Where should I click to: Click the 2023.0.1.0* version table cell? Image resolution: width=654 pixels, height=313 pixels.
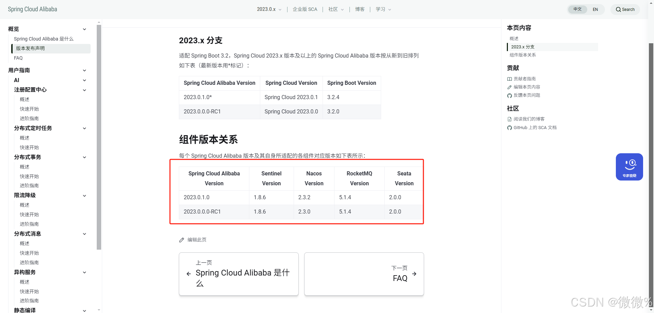pos(219,97)
